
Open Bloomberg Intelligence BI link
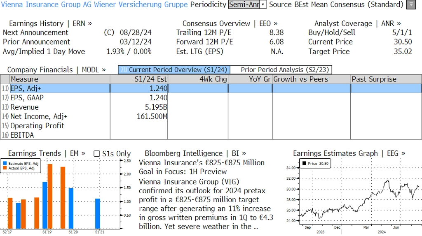[195, 153]
